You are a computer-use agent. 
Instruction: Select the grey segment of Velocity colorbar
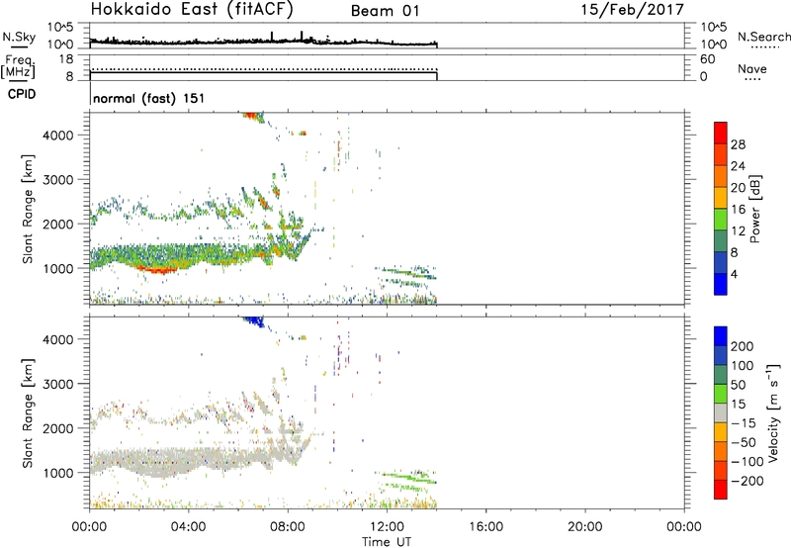click(x=721, y=412)
